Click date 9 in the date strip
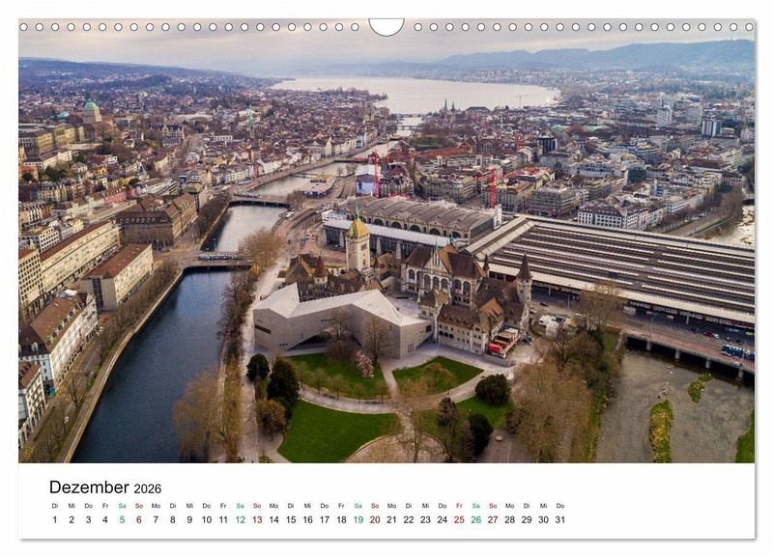This screenshot has width=773, height=557. pyautogui.click(x=189, y=519)
